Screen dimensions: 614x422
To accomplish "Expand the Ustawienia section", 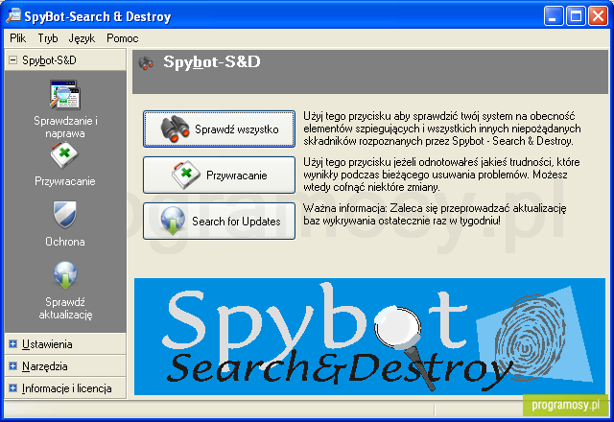I will coord(12,344).
